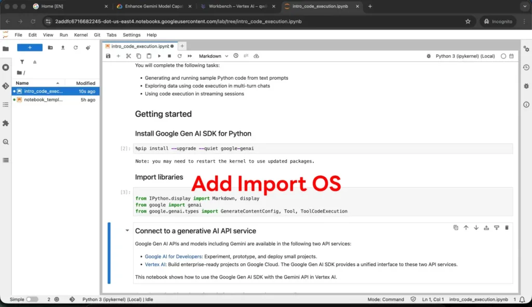Run the selected cell with play button

click(159, 56)
